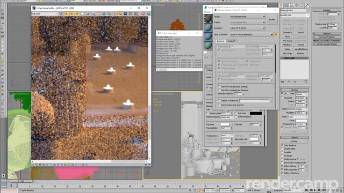Select the teal material sample sphere

(x=208, y=28)
